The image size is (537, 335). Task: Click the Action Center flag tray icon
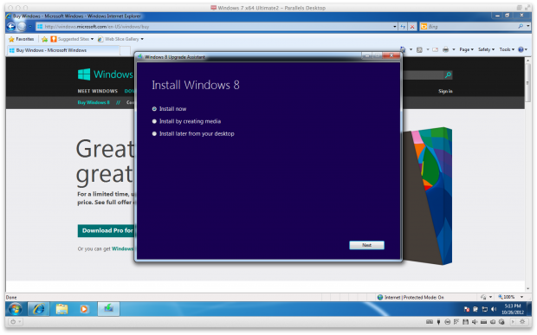pyautogui.click(x=467, y=309)
